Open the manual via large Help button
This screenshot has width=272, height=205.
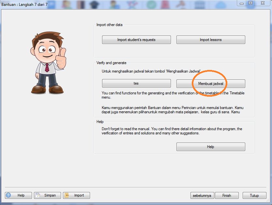click(211, 147)
